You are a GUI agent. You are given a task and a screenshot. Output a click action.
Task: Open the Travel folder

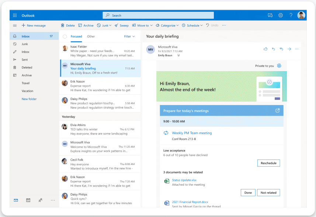click(x=34, y=83)
